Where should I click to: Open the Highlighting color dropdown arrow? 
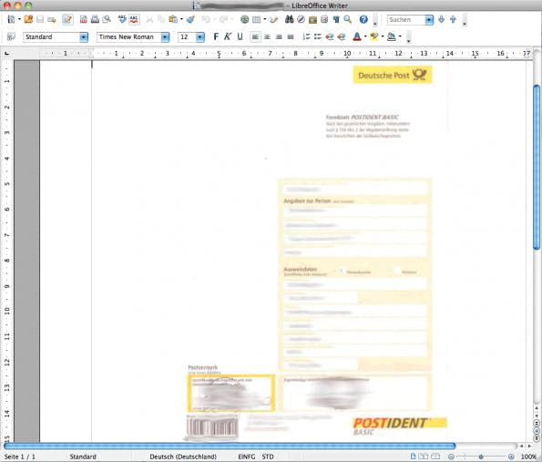pos(383,36)
